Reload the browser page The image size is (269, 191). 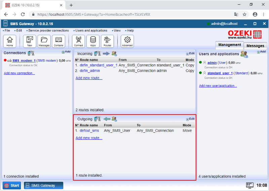(x=23, y=14)
